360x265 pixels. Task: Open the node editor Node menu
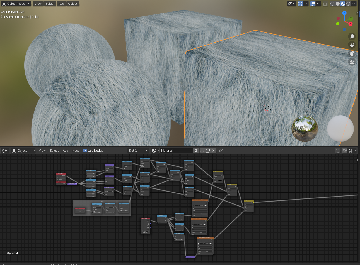[x=76, y=151]
